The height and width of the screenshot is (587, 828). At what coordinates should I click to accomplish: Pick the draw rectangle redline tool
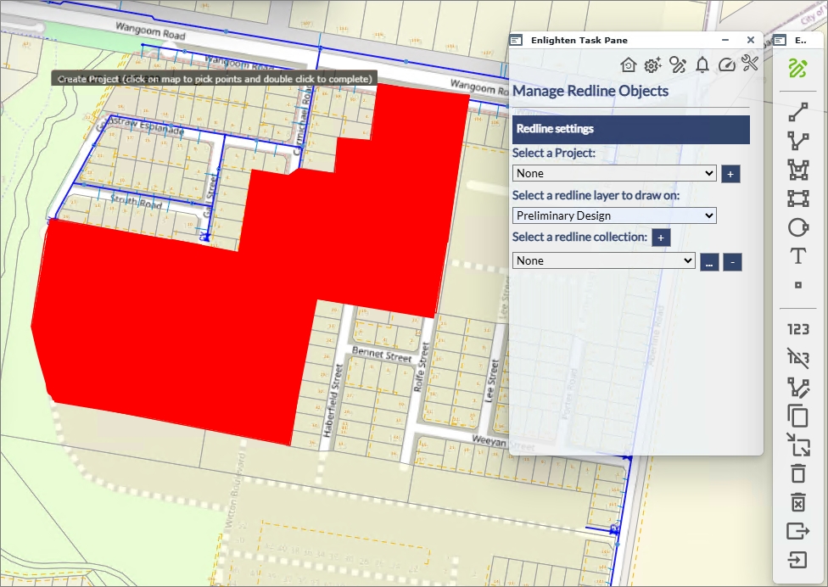tap(797, 198)
